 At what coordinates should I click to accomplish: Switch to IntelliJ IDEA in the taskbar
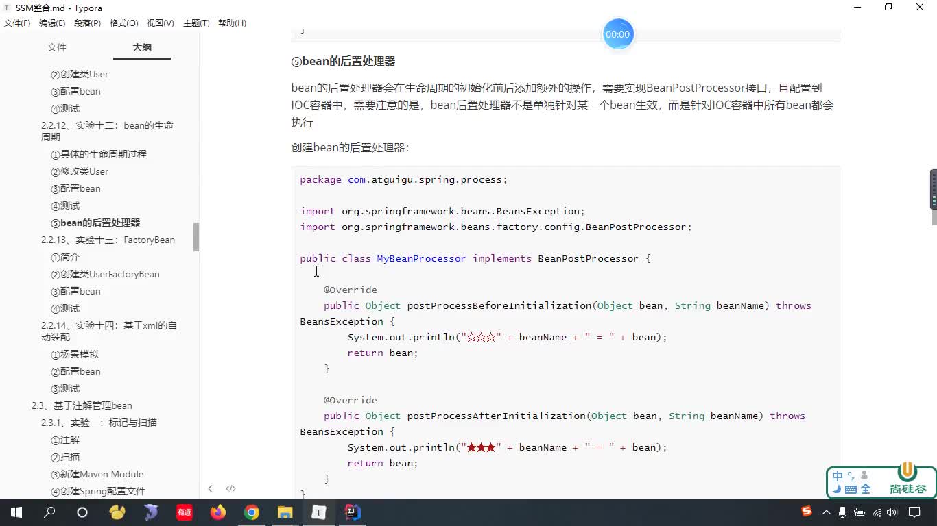(x=353, y=512)
